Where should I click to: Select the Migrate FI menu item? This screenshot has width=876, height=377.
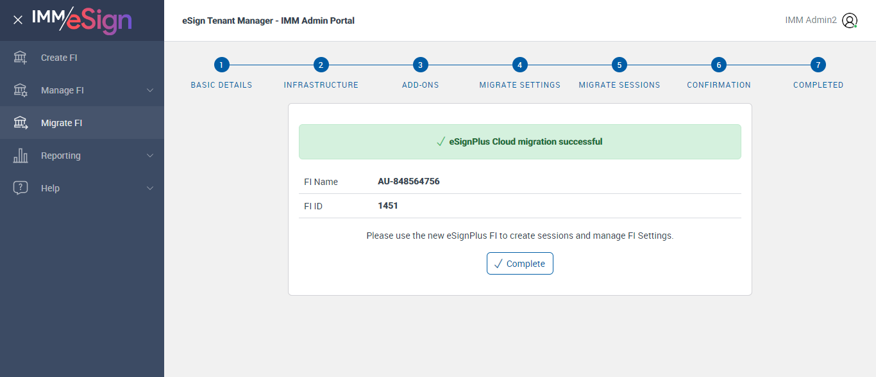(62, 123)
